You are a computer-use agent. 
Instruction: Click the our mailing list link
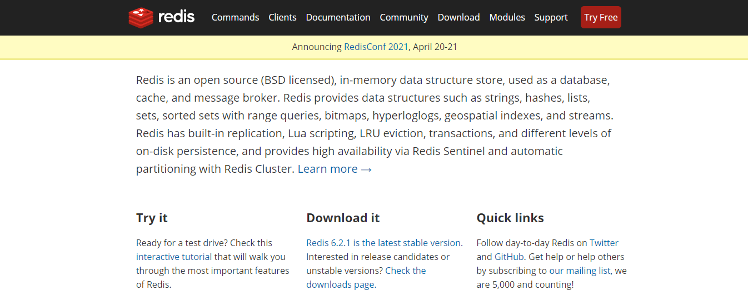[x=580, y=271]
